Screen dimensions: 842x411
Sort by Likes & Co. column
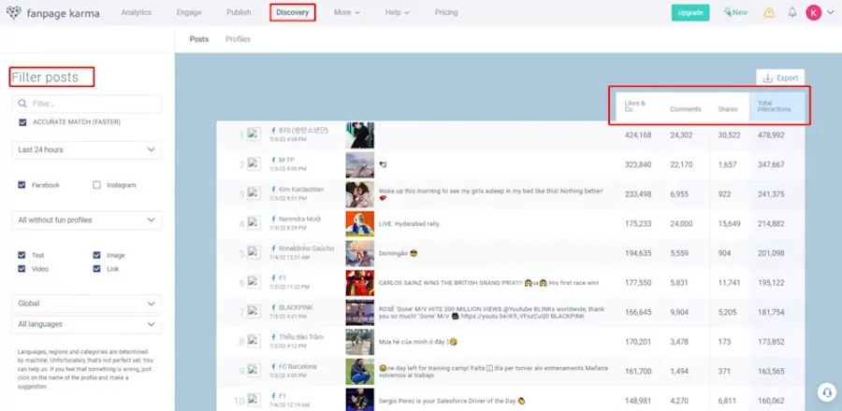click(x=635, y=106)
